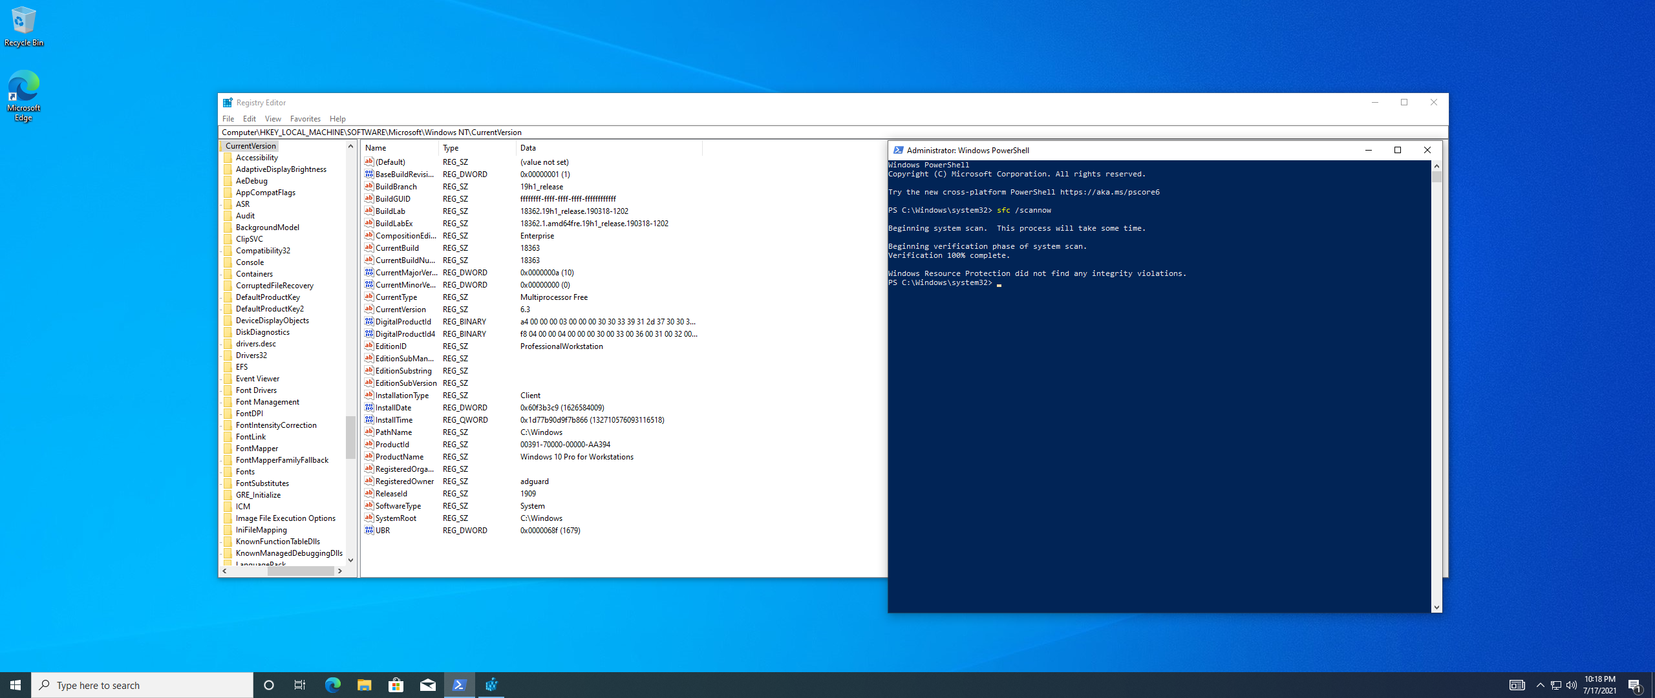Open the Recycle Bin desktop icon
1655x698 pixels.
(23, 26)
